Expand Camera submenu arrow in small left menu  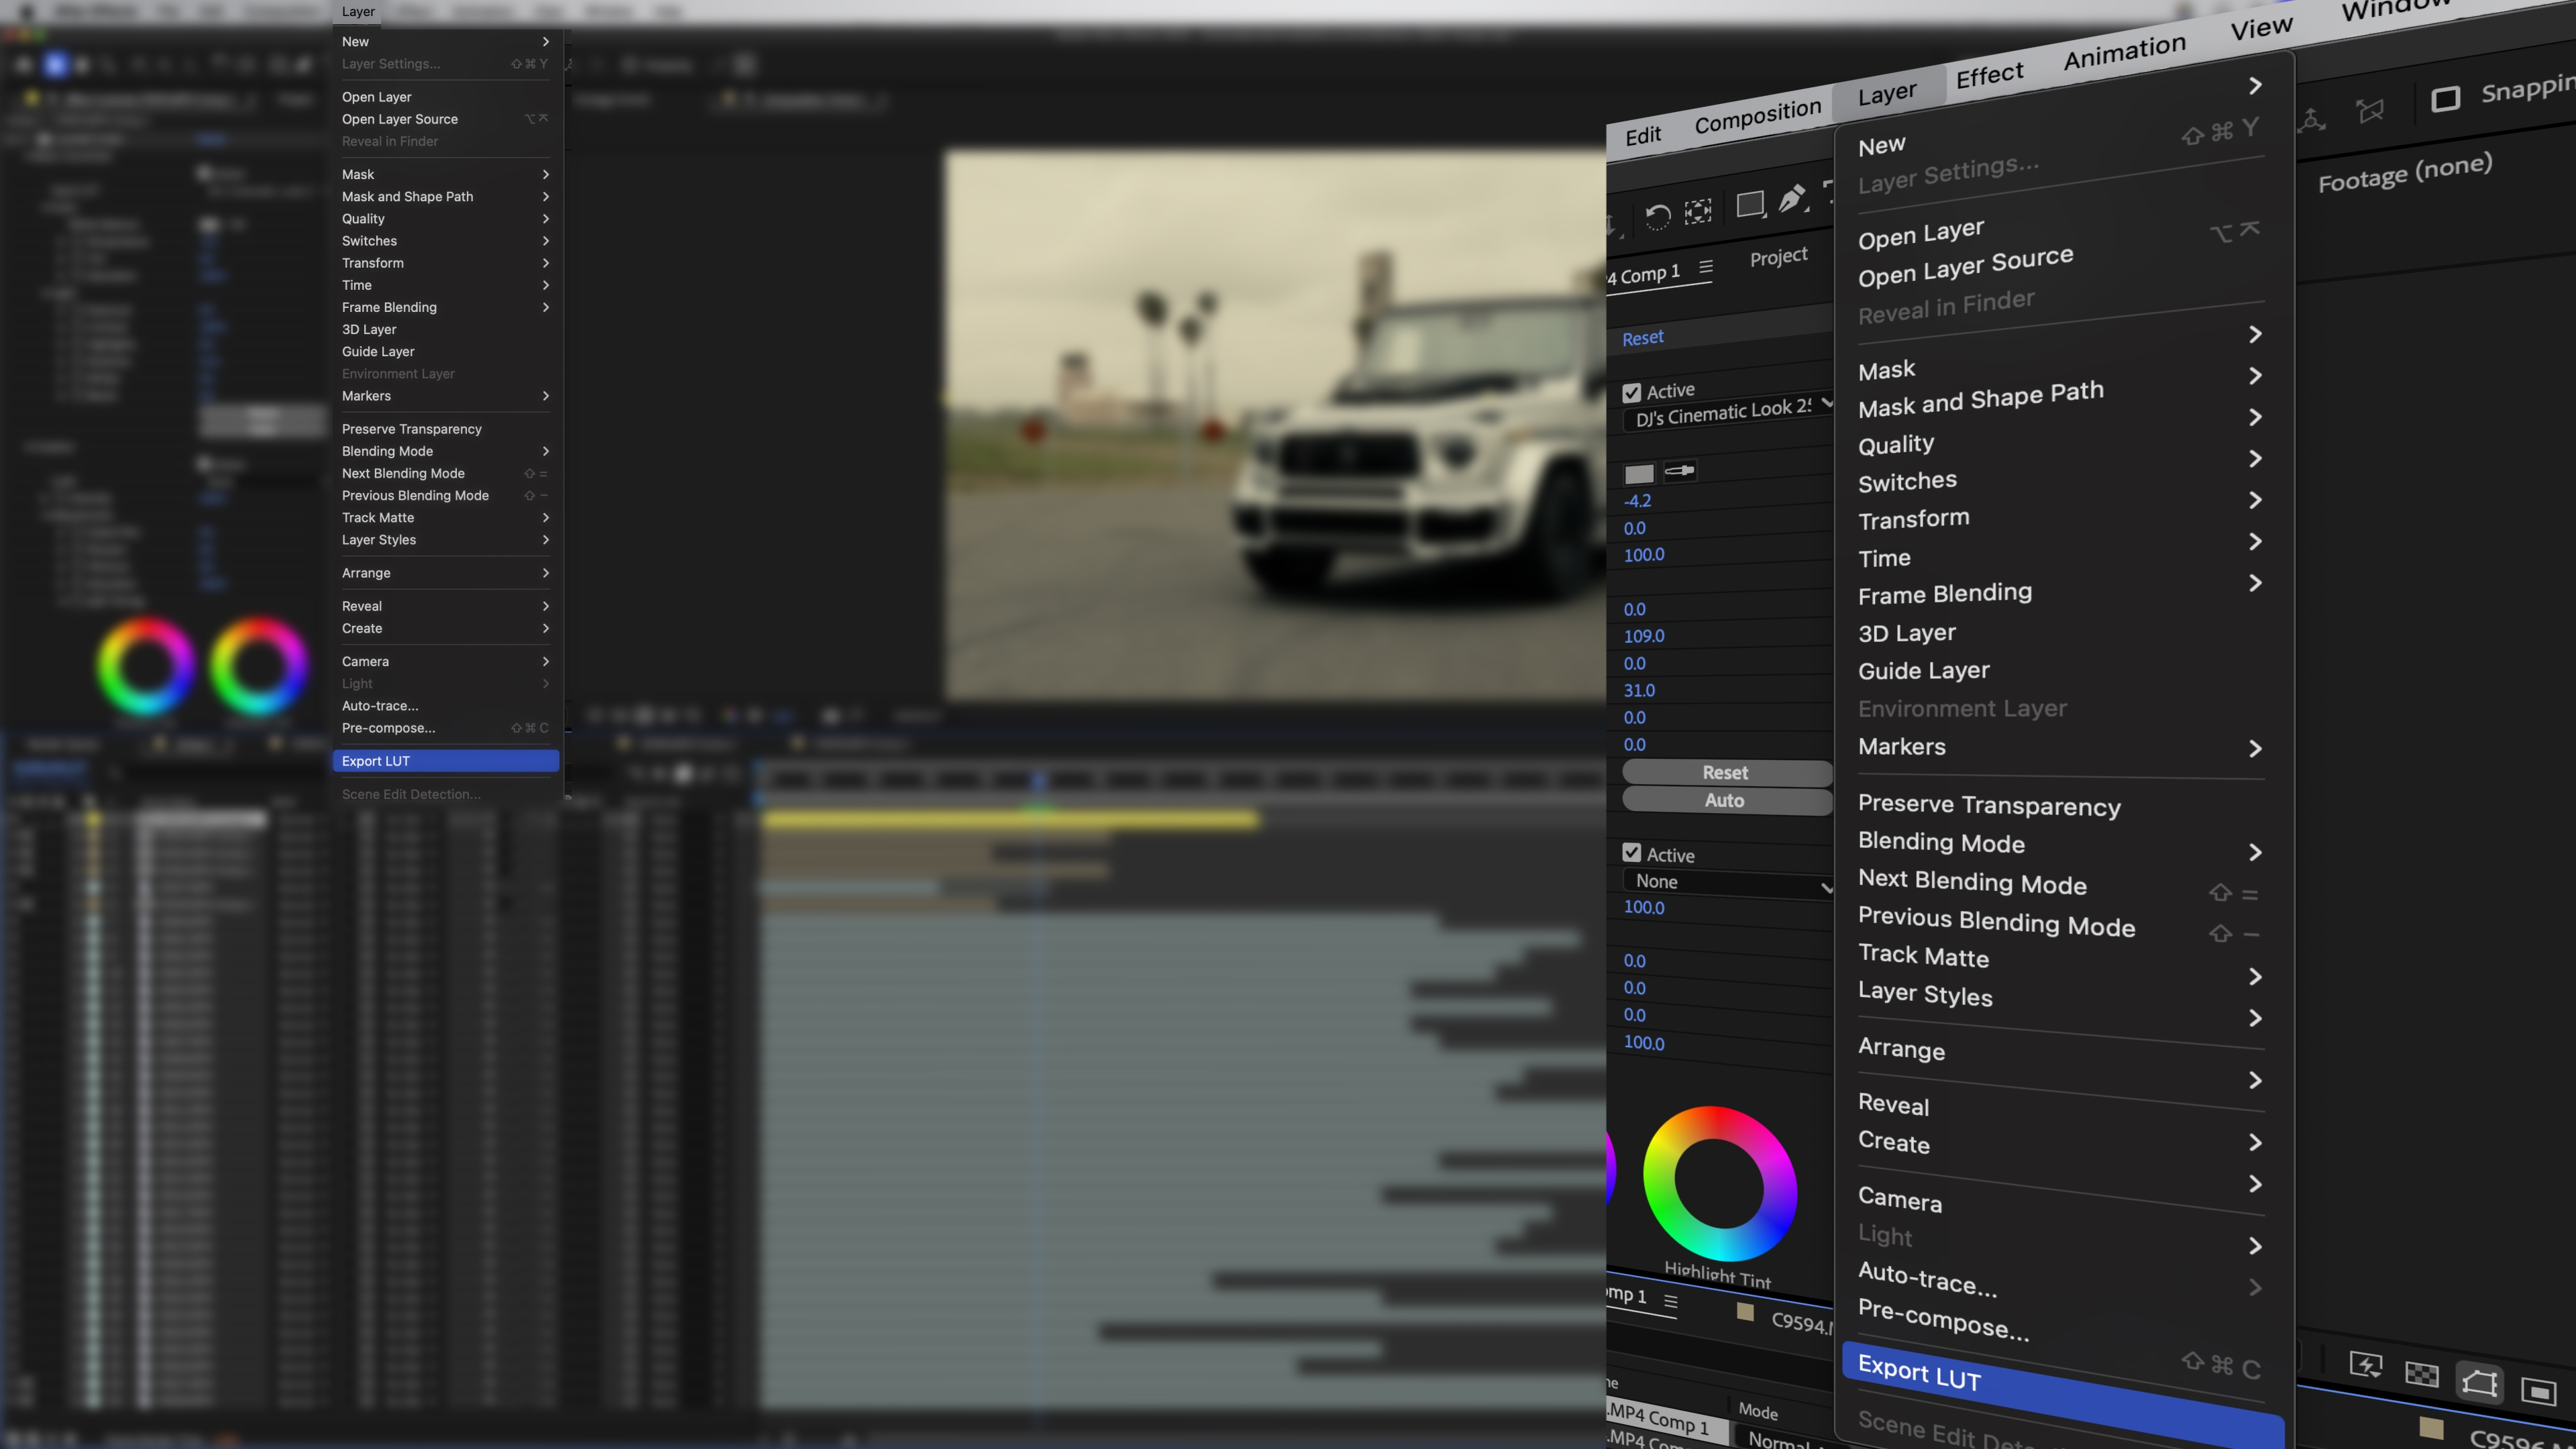(x=546, y=662)
